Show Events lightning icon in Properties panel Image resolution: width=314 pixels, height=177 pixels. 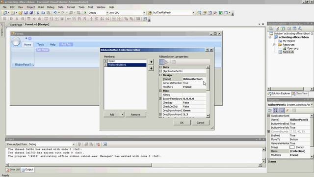pos(288,110)
